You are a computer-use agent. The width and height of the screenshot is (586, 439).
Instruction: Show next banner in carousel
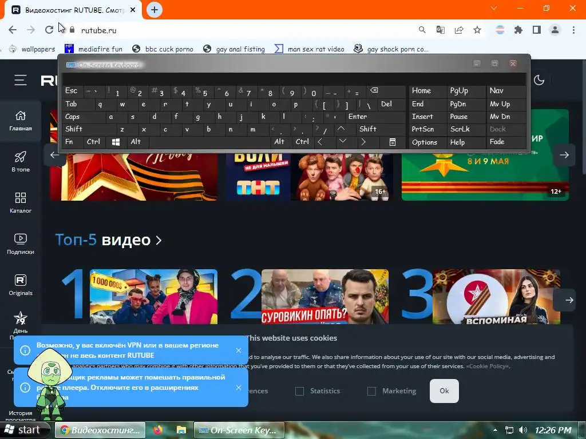coord(564,155)
